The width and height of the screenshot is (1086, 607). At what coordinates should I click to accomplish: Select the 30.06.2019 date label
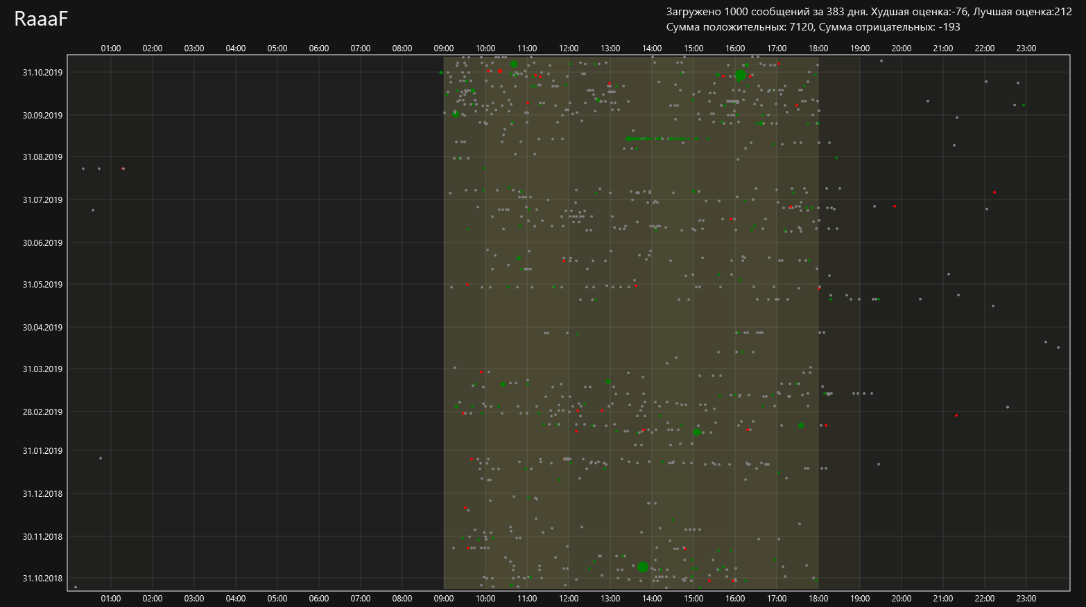[42, 243]
